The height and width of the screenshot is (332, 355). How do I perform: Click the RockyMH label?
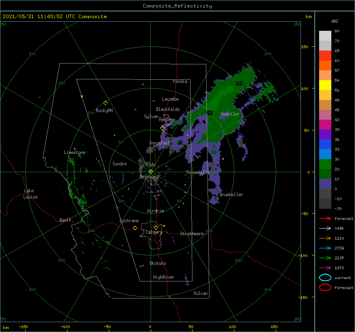[x=104, y=111]
